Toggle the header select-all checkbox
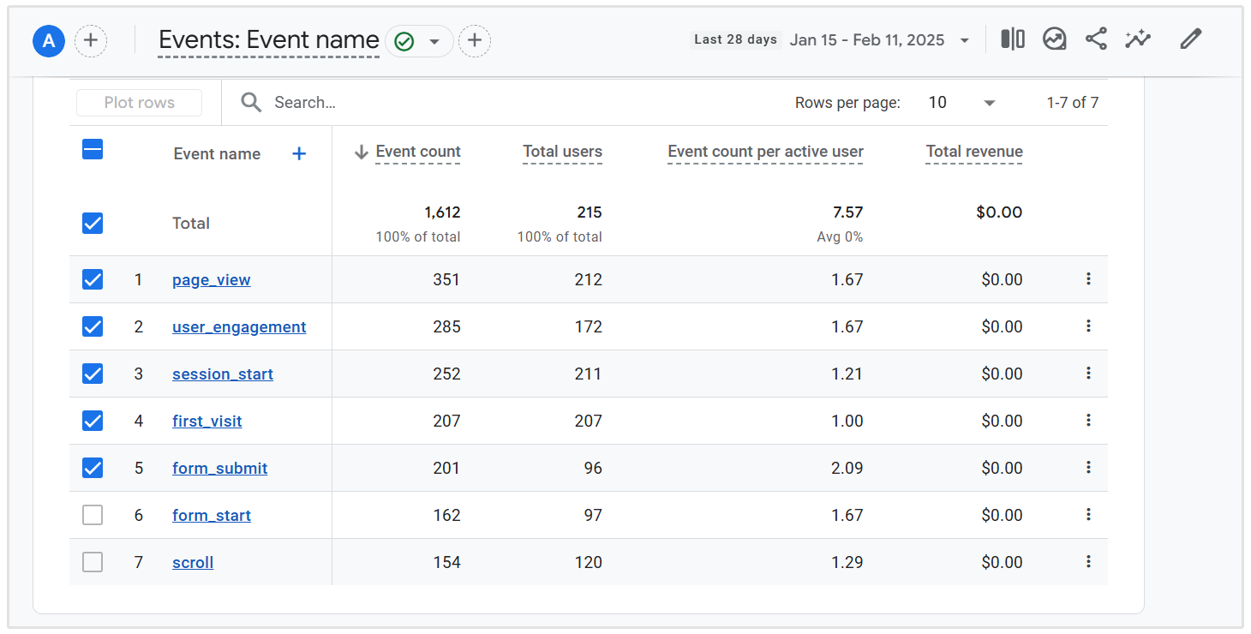1251x634 pixels. click(93, 150)
